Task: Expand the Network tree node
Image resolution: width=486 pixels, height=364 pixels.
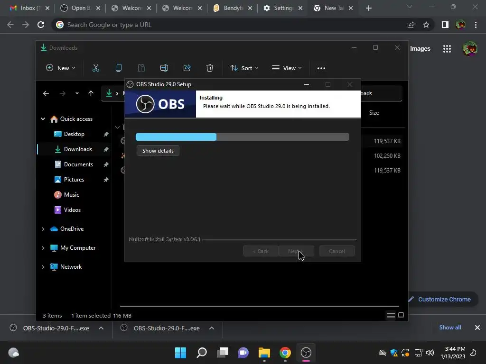Action: click(x=43, y=267)
